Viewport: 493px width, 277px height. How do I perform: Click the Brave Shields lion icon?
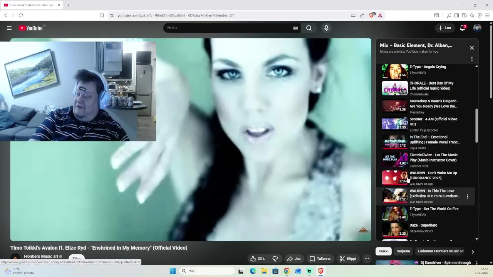click(372, 15)
